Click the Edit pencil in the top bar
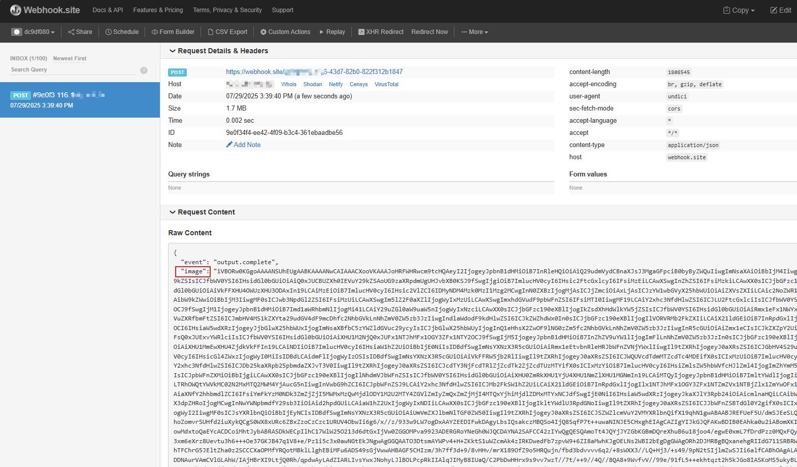The width and height of the screenshot is (797, 467). [781, 10]
